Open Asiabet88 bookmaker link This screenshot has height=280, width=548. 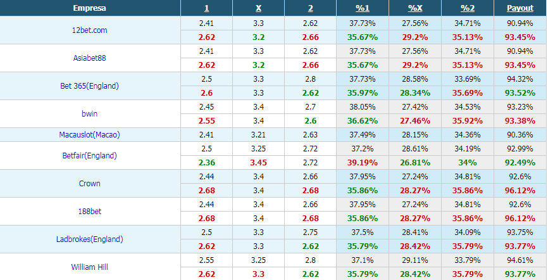pos(89,58)
